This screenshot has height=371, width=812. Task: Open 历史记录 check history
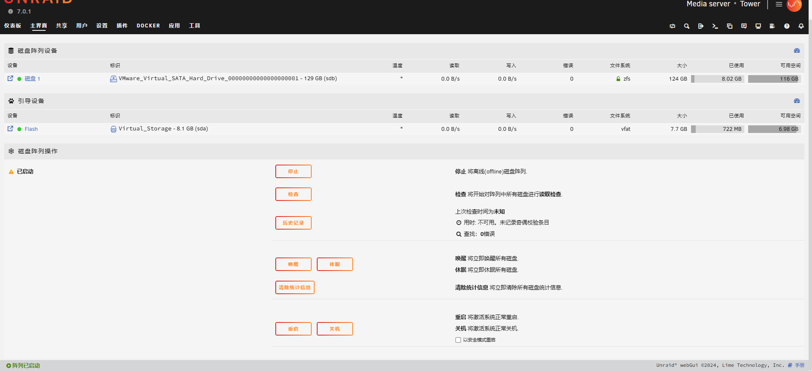pyautogui.click(x=294, y=223)
